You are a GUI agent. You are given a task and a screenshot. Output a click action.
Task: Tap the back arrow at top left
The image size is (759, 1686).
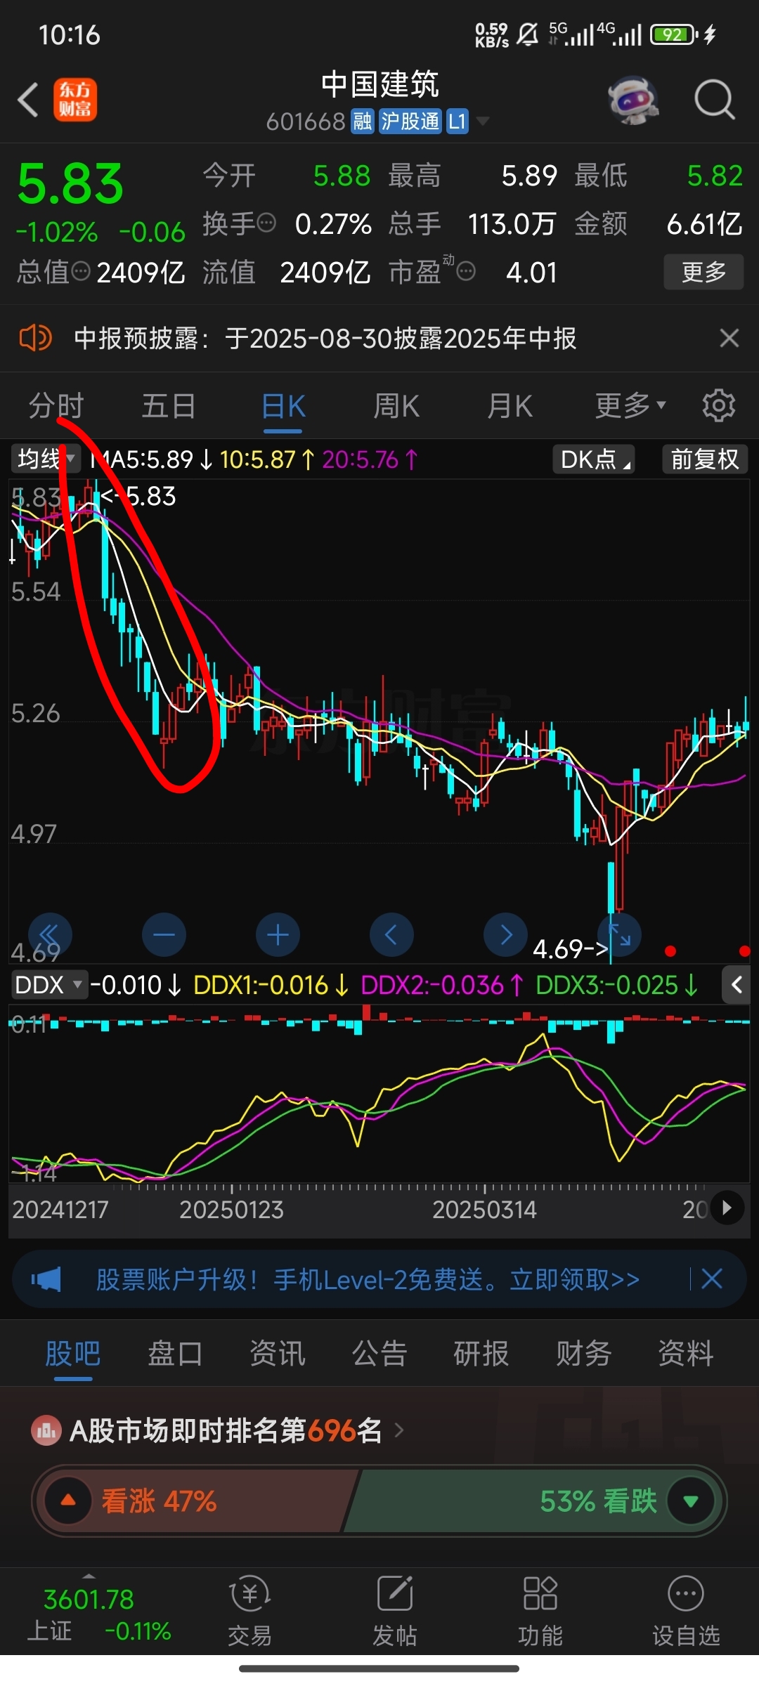[x=28, y=100]
